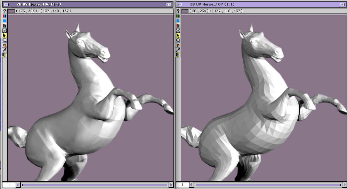Select the arrow pointer tool in Horse_107 window
Viewport: 348px width, 189px height.
click(x=178, y=36)
